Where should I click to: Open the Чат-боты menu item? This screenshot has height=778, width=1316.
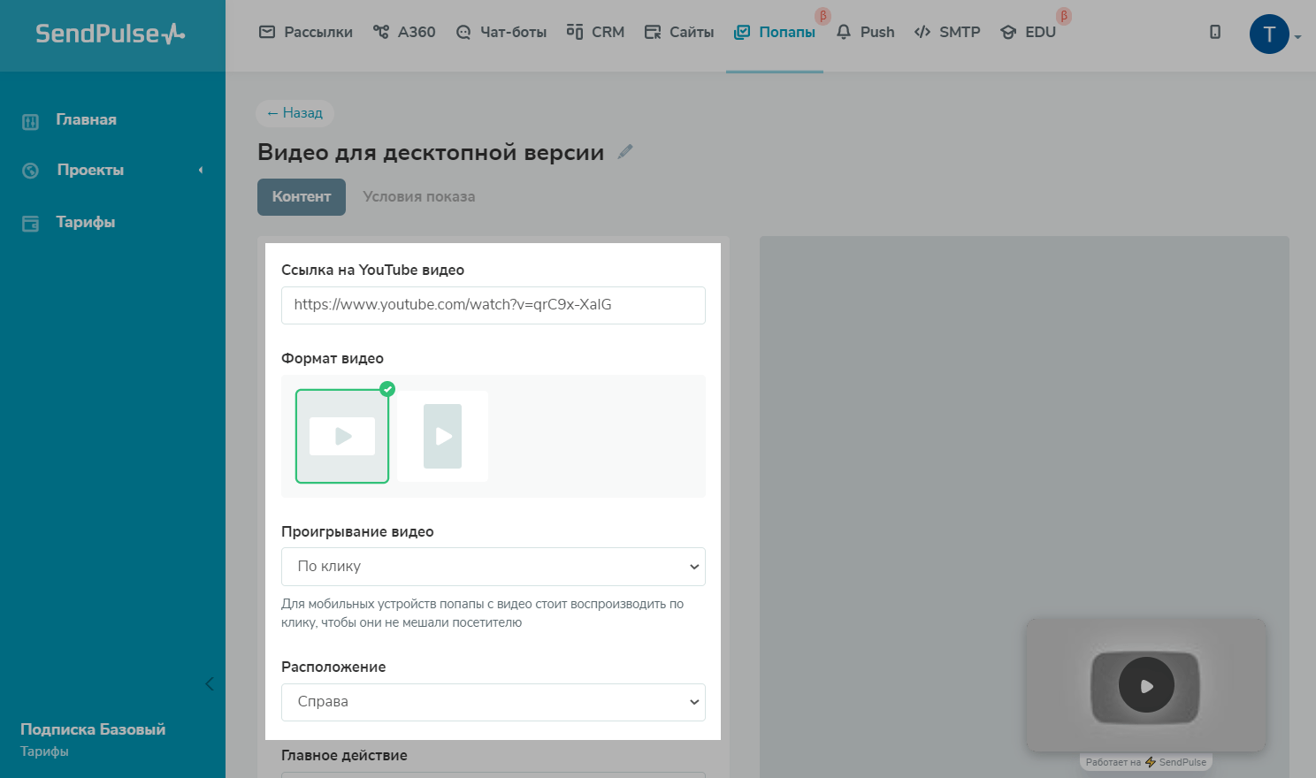(x=501, y=32)
